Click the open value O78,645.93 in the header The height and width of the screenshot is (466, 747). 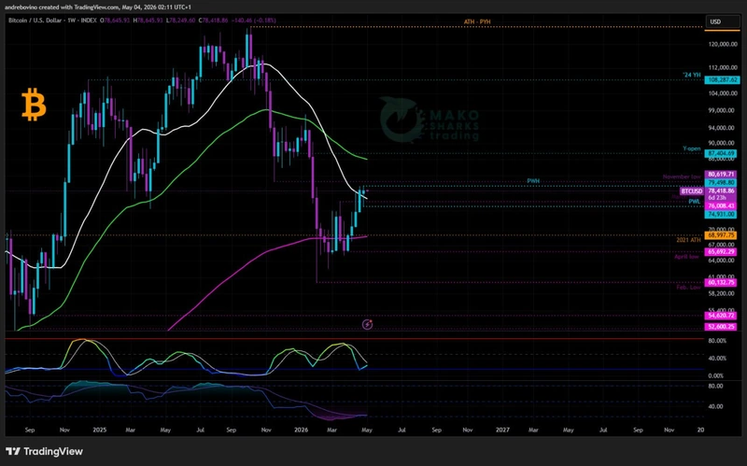(114, 21)
